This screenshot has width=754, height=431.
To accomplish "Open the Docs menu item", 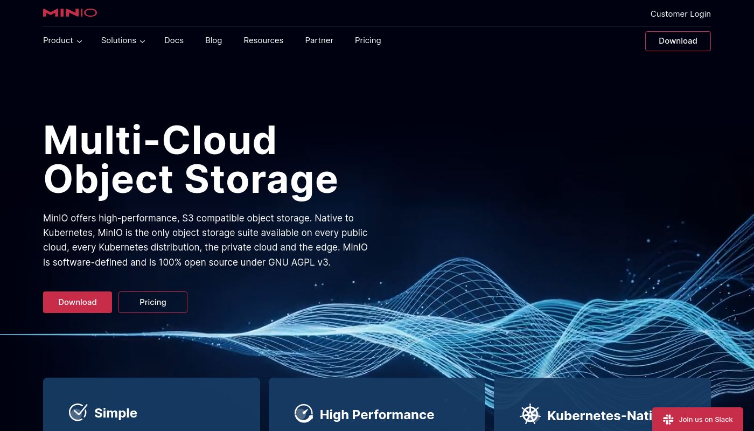I will tap(174, 40).
